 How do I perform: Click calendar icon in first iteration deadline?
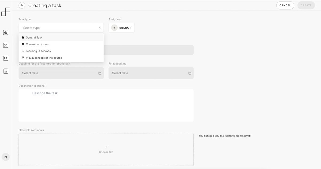tap(100, 73)
